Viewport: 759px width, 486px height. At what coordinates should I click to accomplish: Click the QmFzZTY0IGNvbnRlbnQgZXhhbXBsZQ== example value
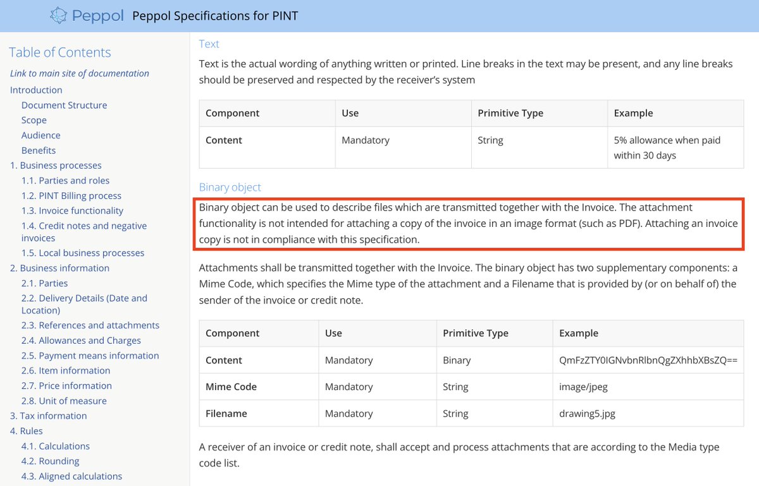(648, 360)
